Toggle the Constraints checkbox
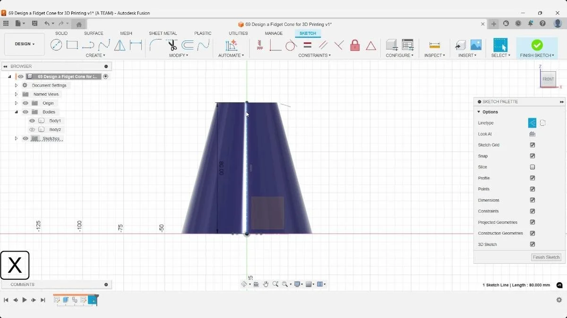Viewport: 567px width, 318px height. 533,211
